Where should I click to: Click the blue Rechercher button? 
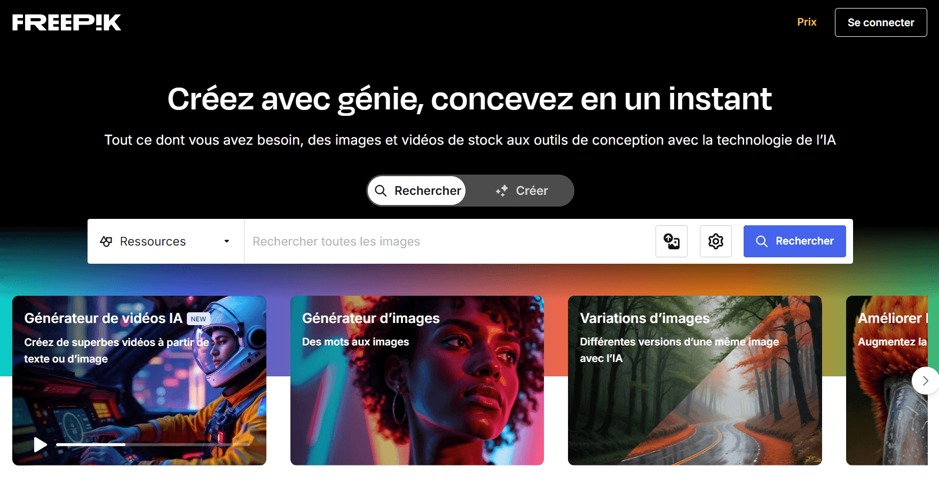(794, 241)
